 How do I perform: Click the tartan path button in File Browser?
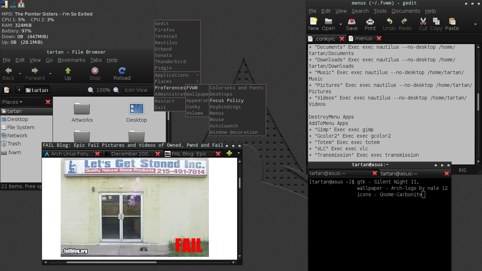pos(37,90)
